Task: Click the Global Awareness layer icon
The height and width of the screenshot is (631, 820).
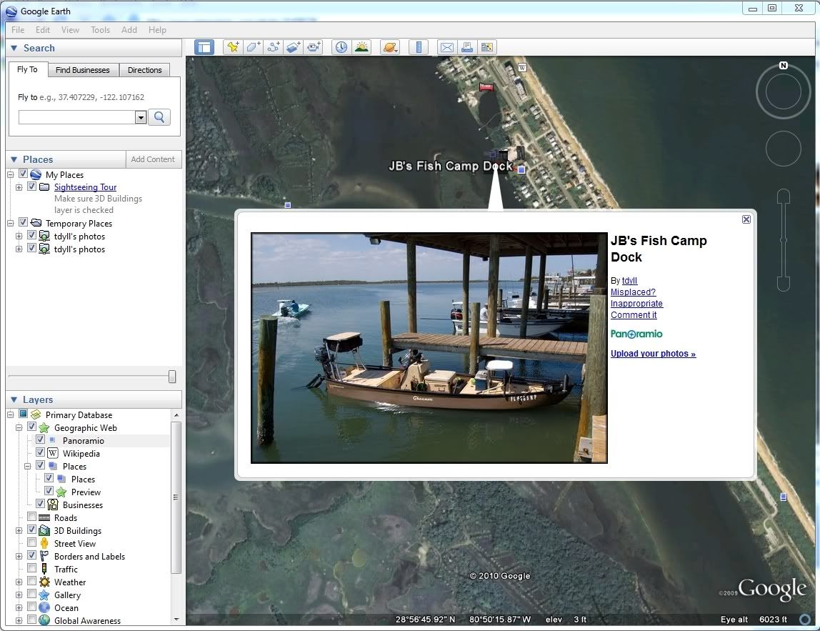Action: point(44,620)
